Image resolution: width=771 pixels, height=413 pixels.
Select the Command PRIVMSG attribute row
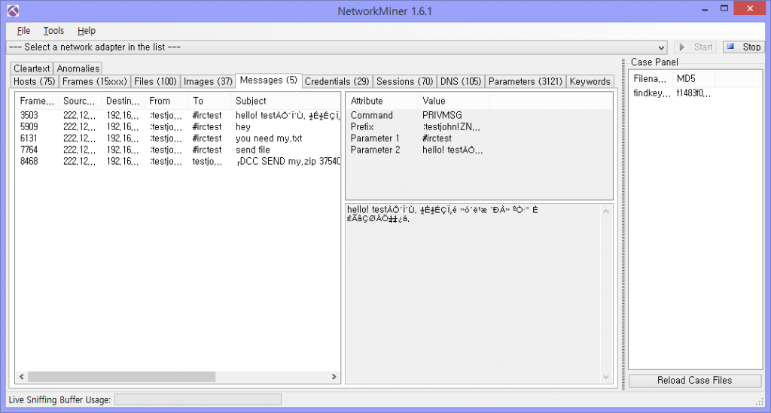[480, 115]
